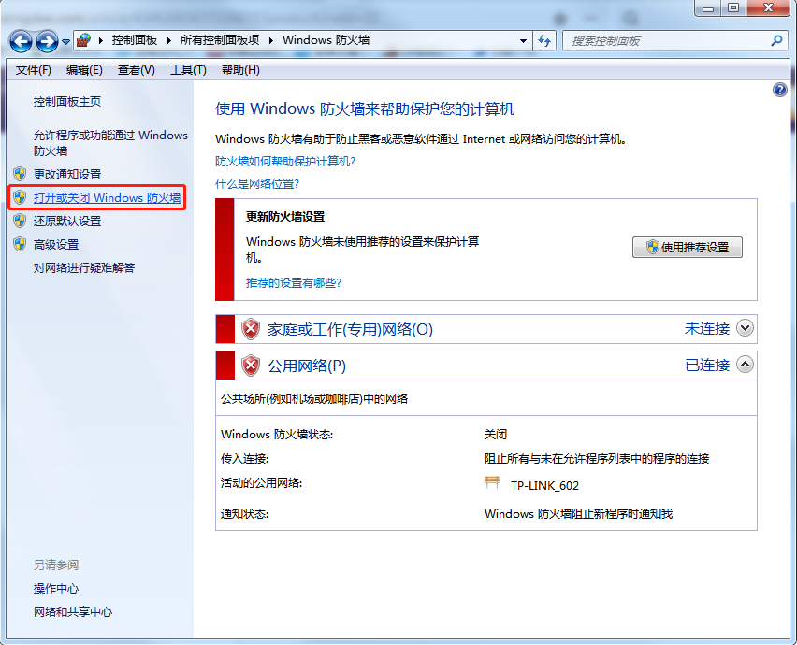This screenshot has height=645, width=797.
Task: Expand breadcrumb arrow before 控制面板
Action: click(x=101, y=40)
